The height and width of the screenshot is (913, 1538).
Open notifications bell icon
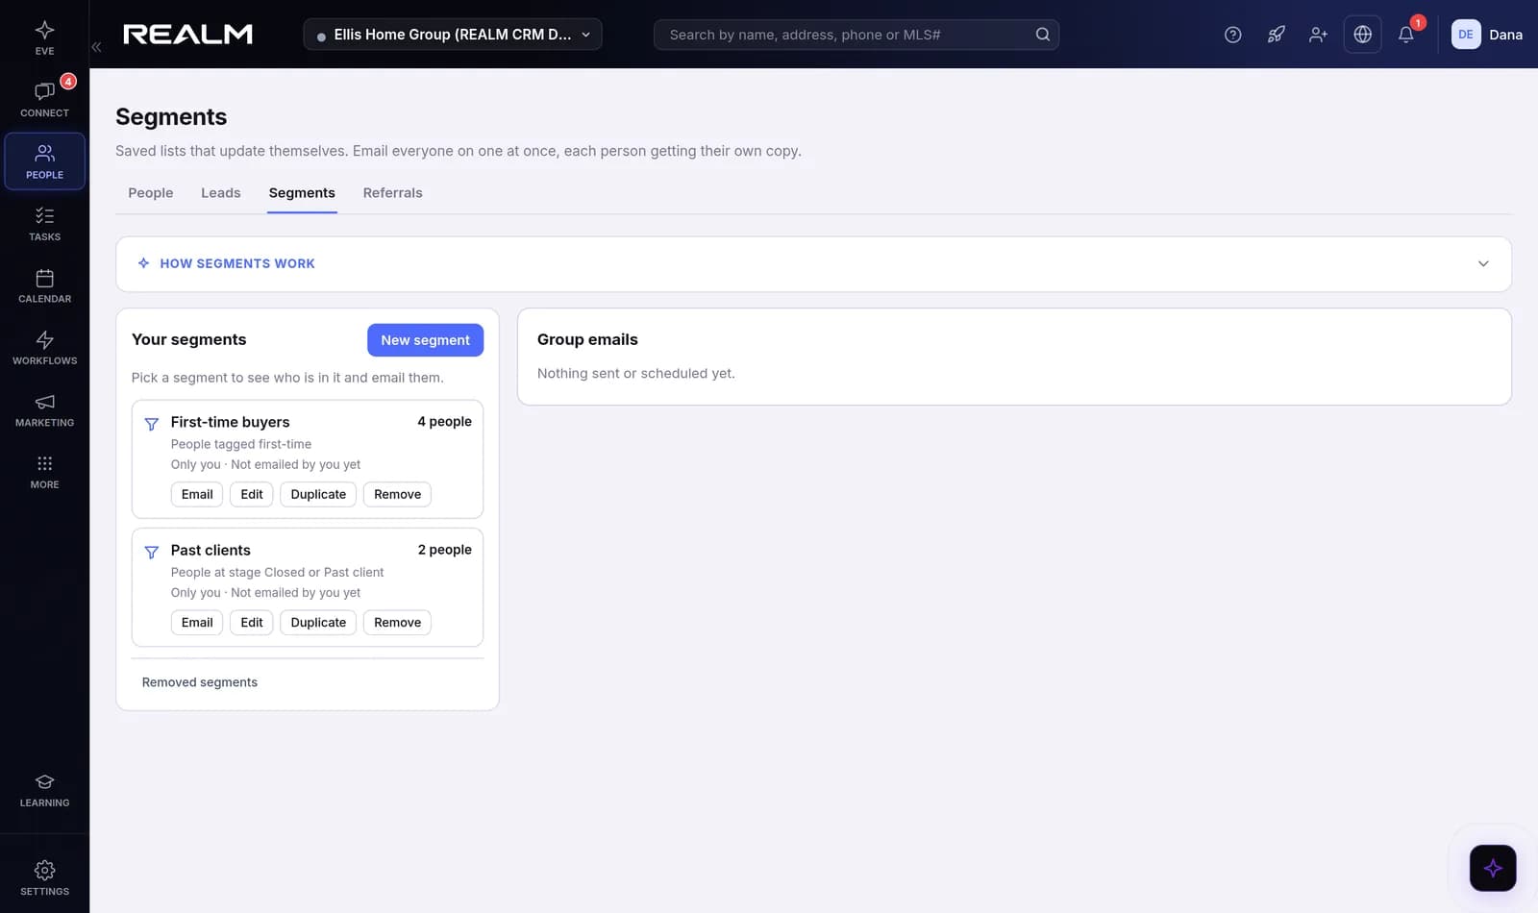(x=1405, y=35)
